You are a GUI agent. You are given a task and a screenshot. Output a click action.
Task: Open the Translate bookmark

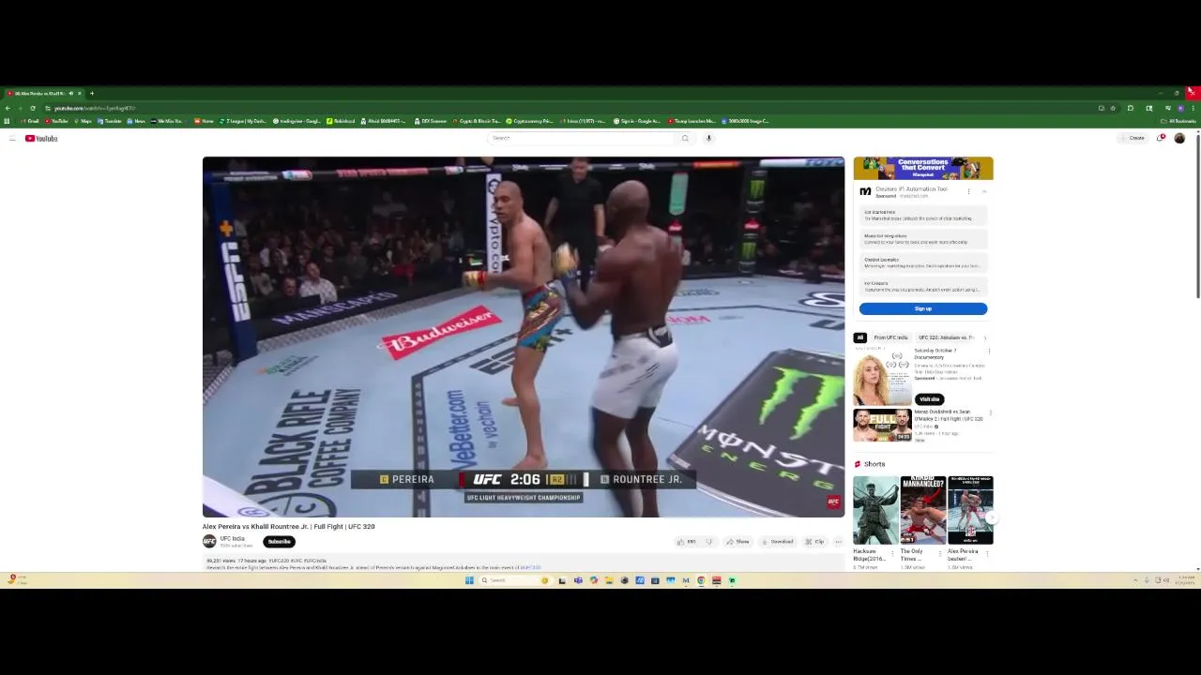(109, 121)
